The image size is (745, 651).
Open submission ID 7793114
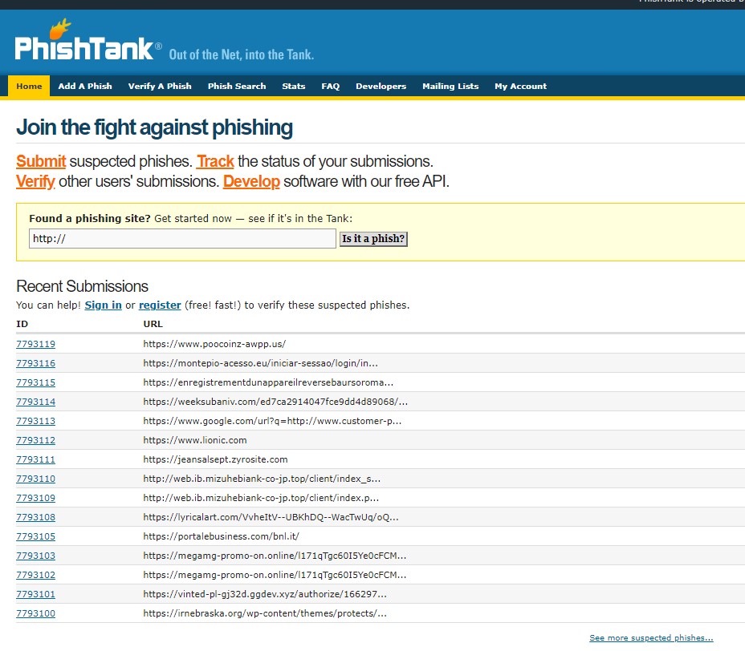pyautogui.click(x=35, y=402)
